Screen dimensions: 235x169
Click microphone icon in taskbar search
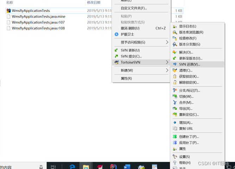click(x=41, y=167)
